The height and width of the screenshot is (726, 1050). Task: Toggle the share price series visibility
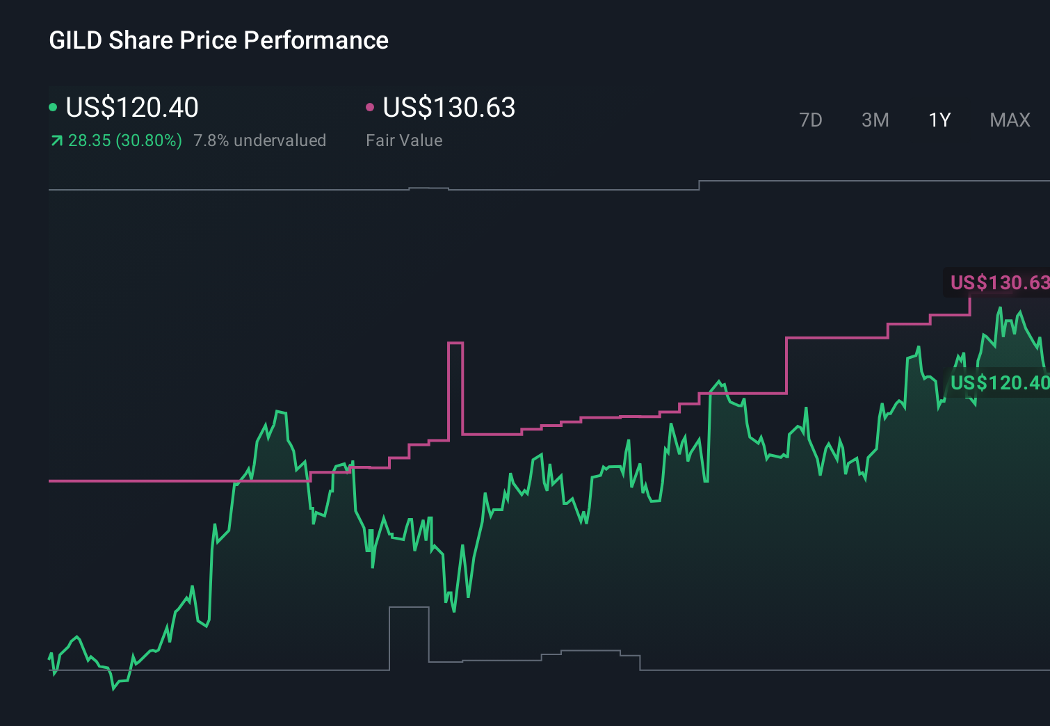[125, 108]
